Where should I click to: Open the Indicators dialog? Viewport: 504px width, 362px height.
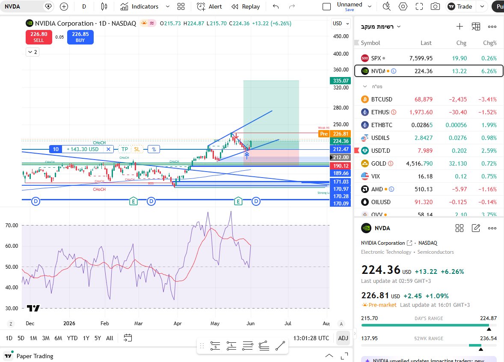[x=139, y=6]
